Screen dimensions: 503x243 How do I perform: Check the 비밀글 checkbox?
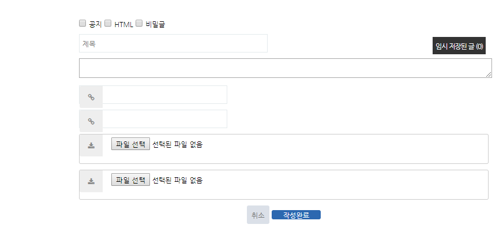139,24
